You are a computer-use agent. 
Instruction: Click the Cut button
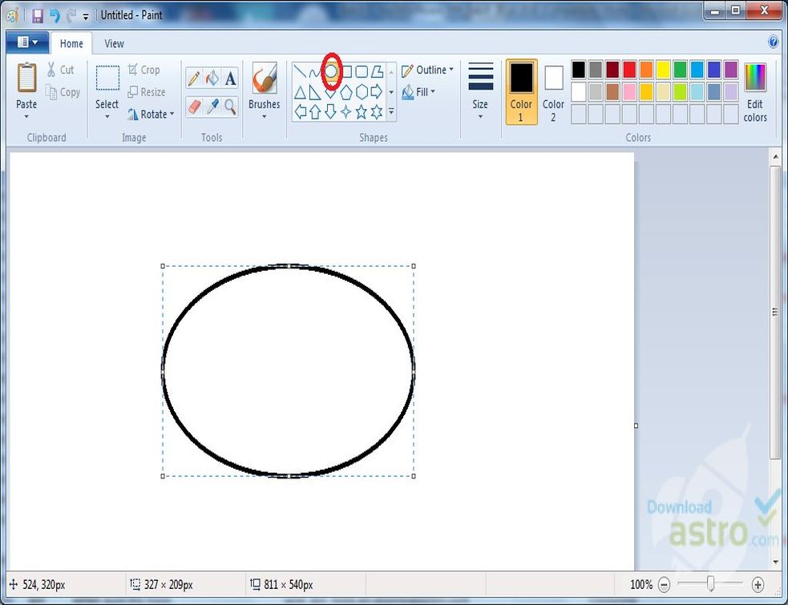tap(60, 70)
